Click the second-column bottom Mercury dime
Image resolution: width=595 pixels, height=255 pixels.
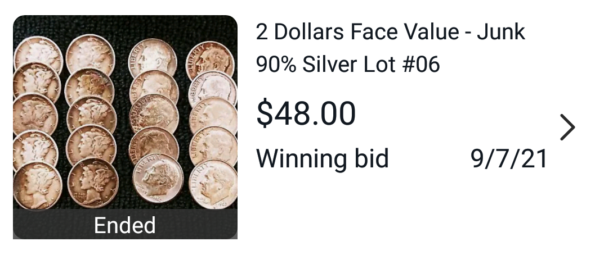pyautogui.click(x=93, y=183)
